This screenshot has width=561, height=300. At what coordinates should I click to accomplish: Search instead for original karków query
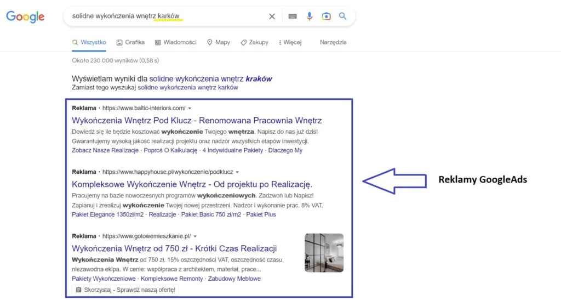pyautogui.click(x=188, y=87)
